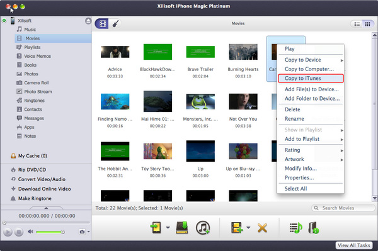Click the Search Movies field
The image size is (378, 251).
click(x=343, y=208)
